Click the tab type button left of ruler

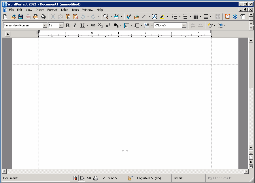coord(8,34)
